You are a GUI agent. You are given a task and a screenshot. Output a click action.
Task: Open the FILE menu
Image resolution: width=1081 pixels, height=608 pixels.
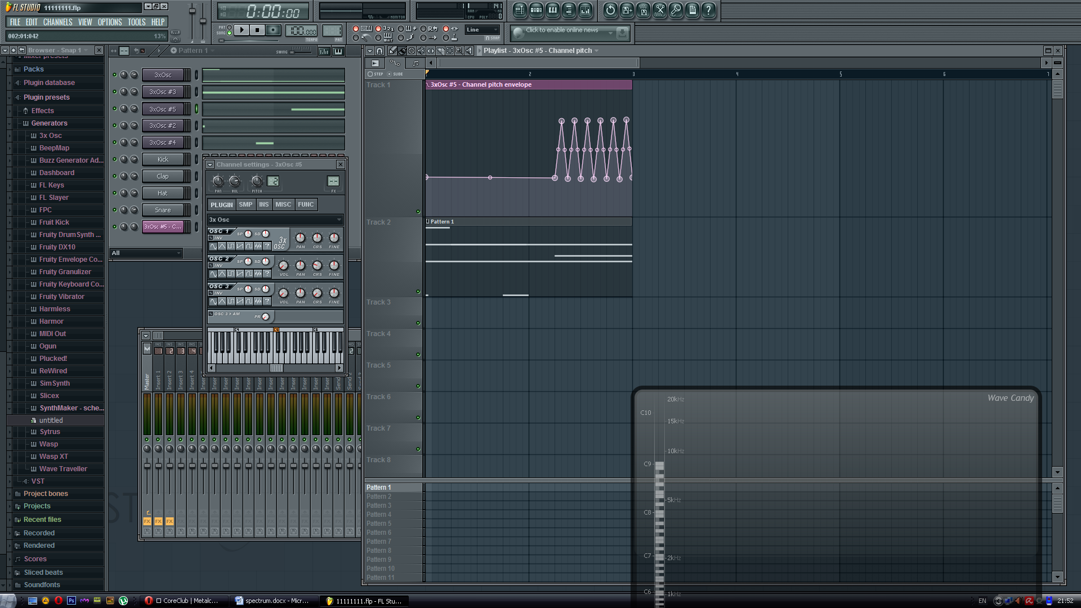[x=15, y=22]
